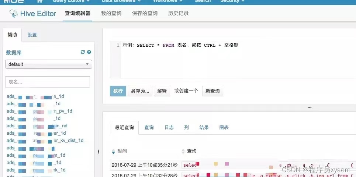Select the 辅助 side tab
The image size is (356, 177).
(x=12, y=35)
